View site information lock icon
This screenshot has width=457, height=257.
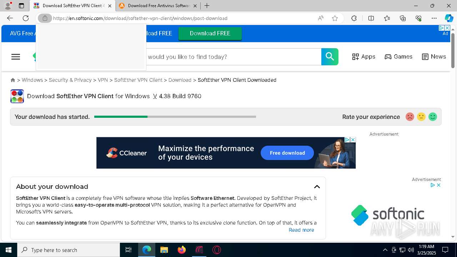[45, 18]
